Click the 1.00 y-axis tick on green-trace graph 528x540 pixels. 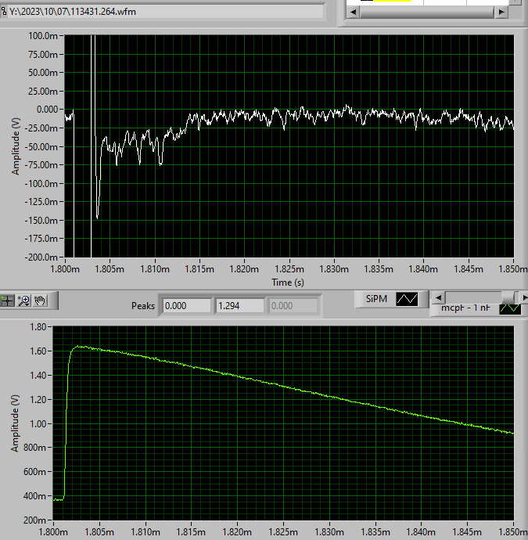(38, 423)
